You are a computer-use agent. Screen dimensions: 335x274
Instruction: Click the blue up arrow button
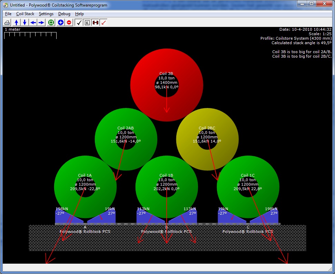click(17, 22)
